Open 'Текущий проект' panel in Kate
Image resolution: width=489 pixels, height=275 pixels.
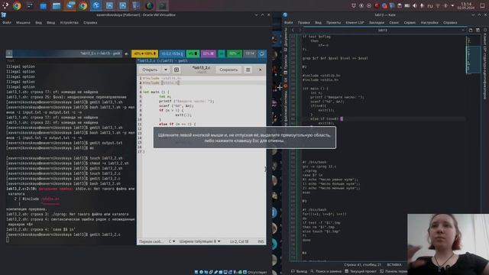(361, 272)
